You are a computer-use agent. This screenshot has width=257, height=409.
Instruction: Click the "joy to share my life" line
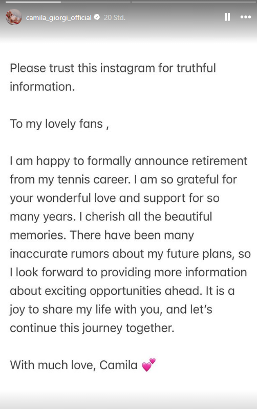[x=111, y=310]
